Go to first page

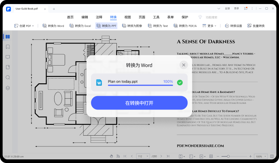(125, 156)
